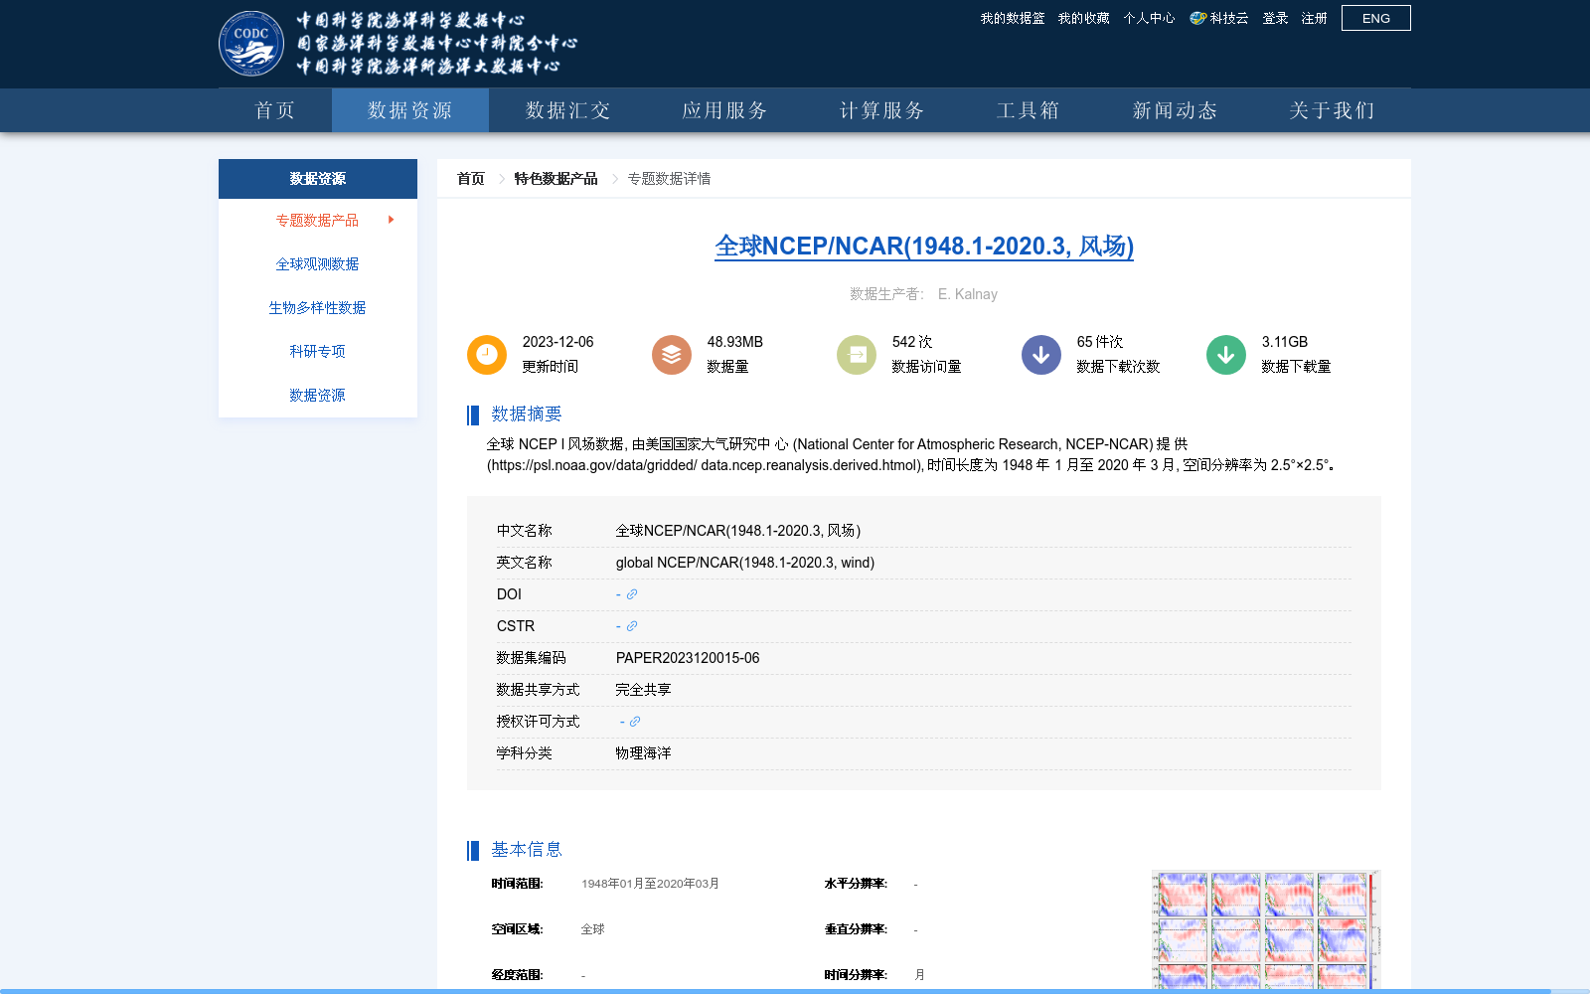
Task: Click the layers data-size icon
Action: click(672, 355)
